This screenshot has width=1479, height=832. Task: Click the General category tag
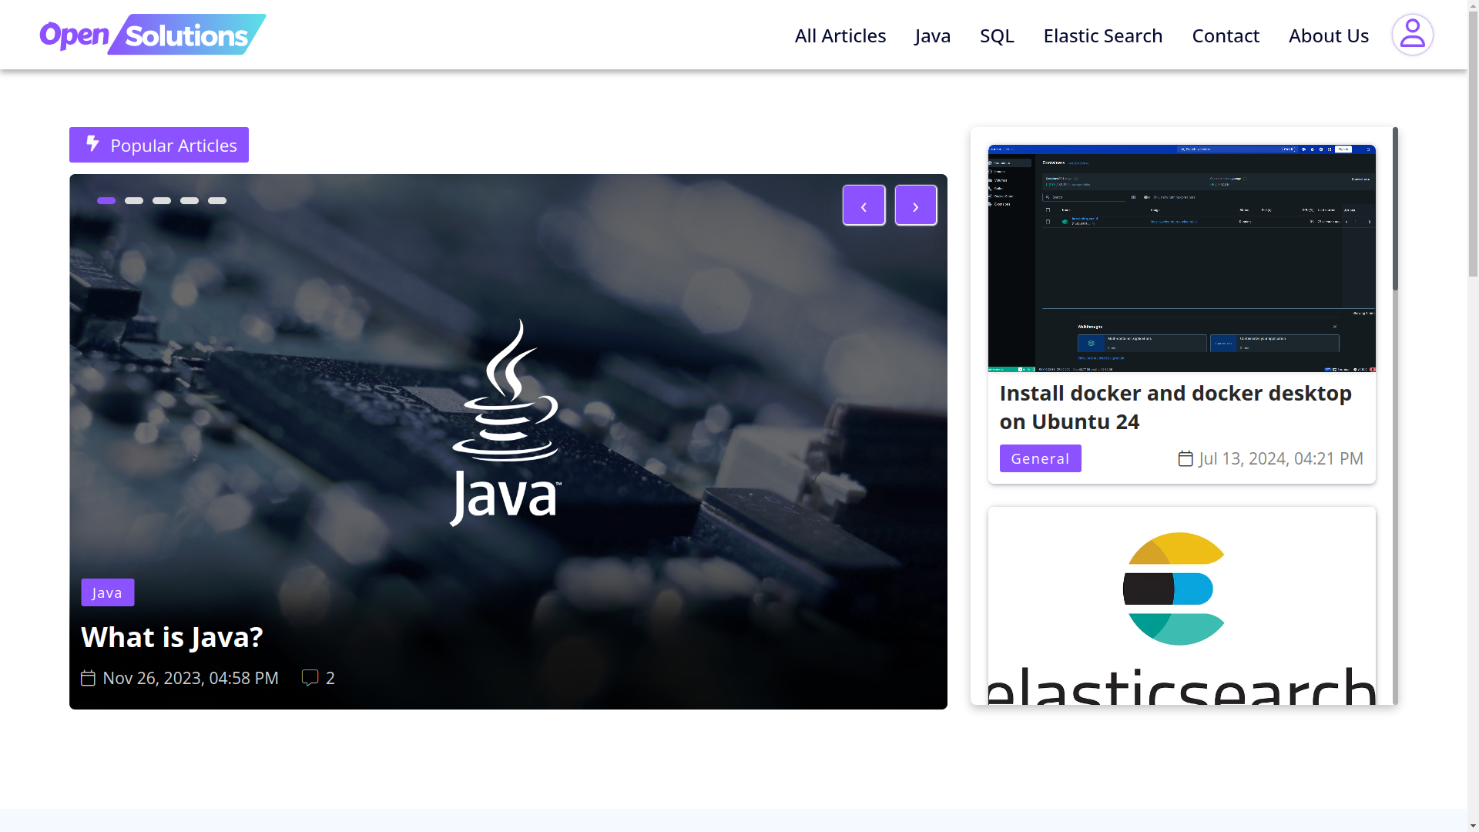(x=1041, y=458)
